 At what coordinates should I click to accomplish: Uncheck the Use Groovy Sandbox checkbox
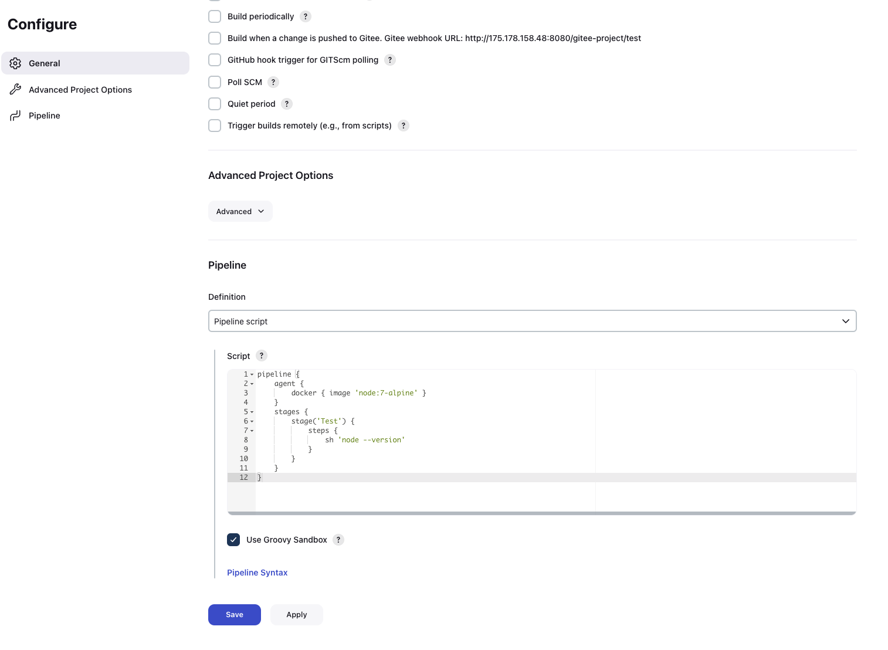[x=233, y=540]
